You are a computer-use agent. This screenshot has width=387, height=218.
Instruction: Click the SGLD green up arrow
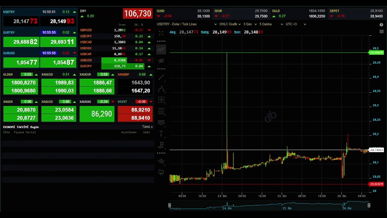click(274, 16)
